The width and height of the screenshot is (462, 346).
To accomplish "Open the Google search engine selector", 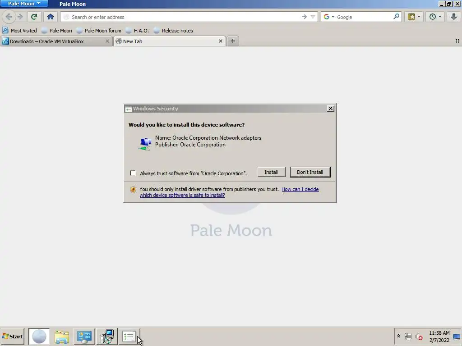I will click(329, 17).
